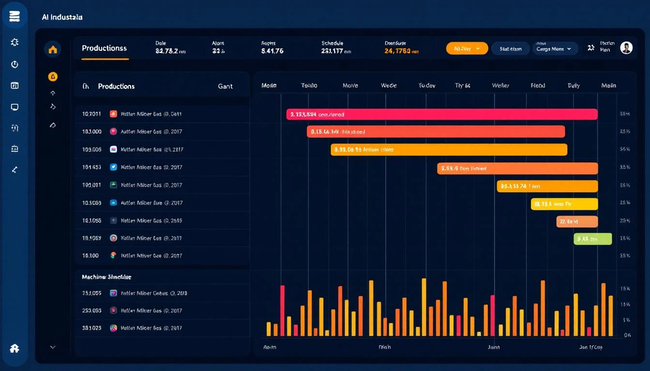Click the monitor icon in the left sidebar
The height and width of the screenshot is (371, 650).
(15, 107)
